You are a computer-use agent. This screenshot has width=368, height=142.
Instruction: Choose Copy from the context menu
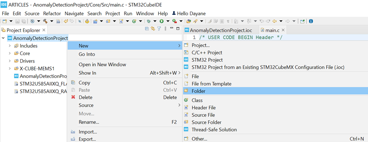pos(125,83)
